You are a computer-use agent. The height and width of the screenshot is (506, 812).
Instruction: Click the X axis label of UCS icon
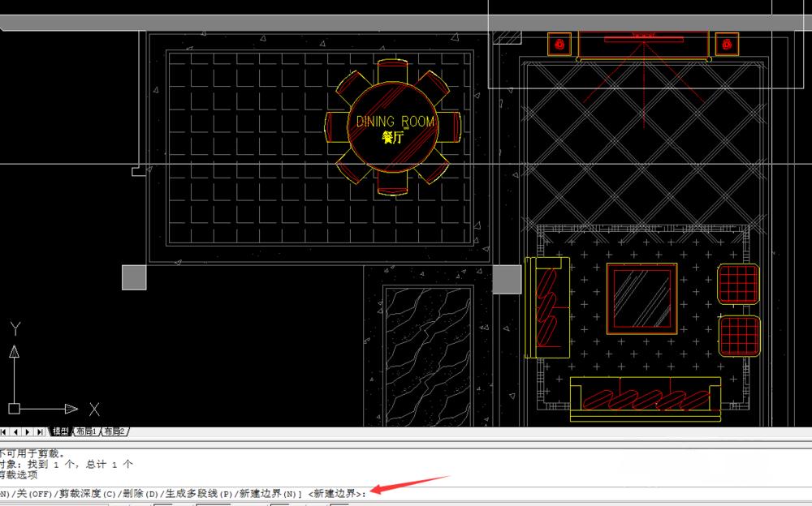point(94,410)
